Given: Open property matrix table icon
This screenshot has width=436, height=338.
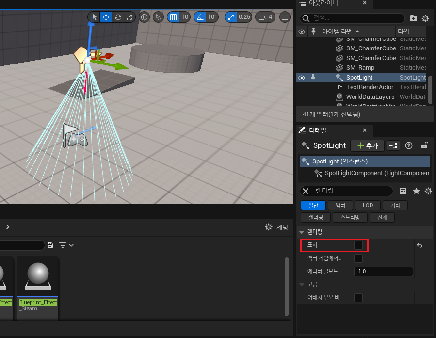Looking at the screenshot, I should 403,191.
